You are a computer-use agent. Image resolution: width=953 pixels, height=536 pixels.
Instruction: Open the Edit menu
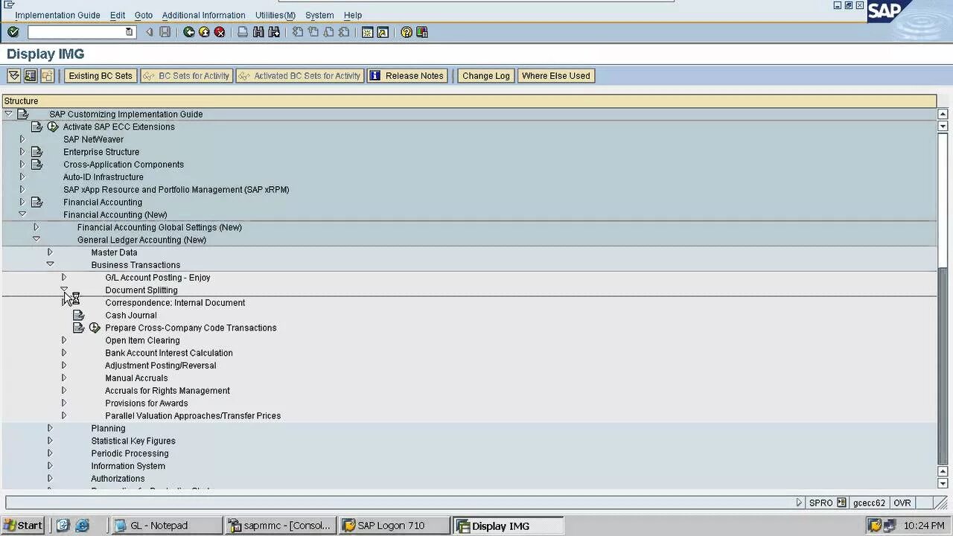[x=118, y=15]
